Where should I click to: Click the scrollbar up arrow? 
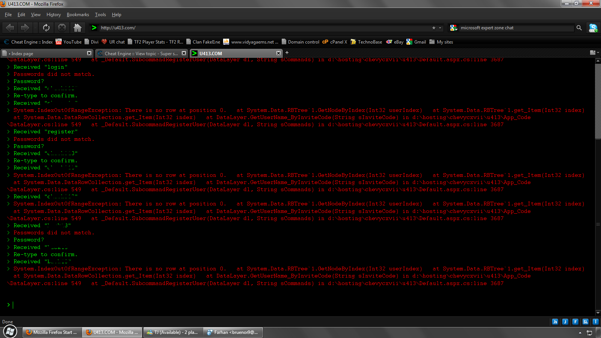pos(598,61)
